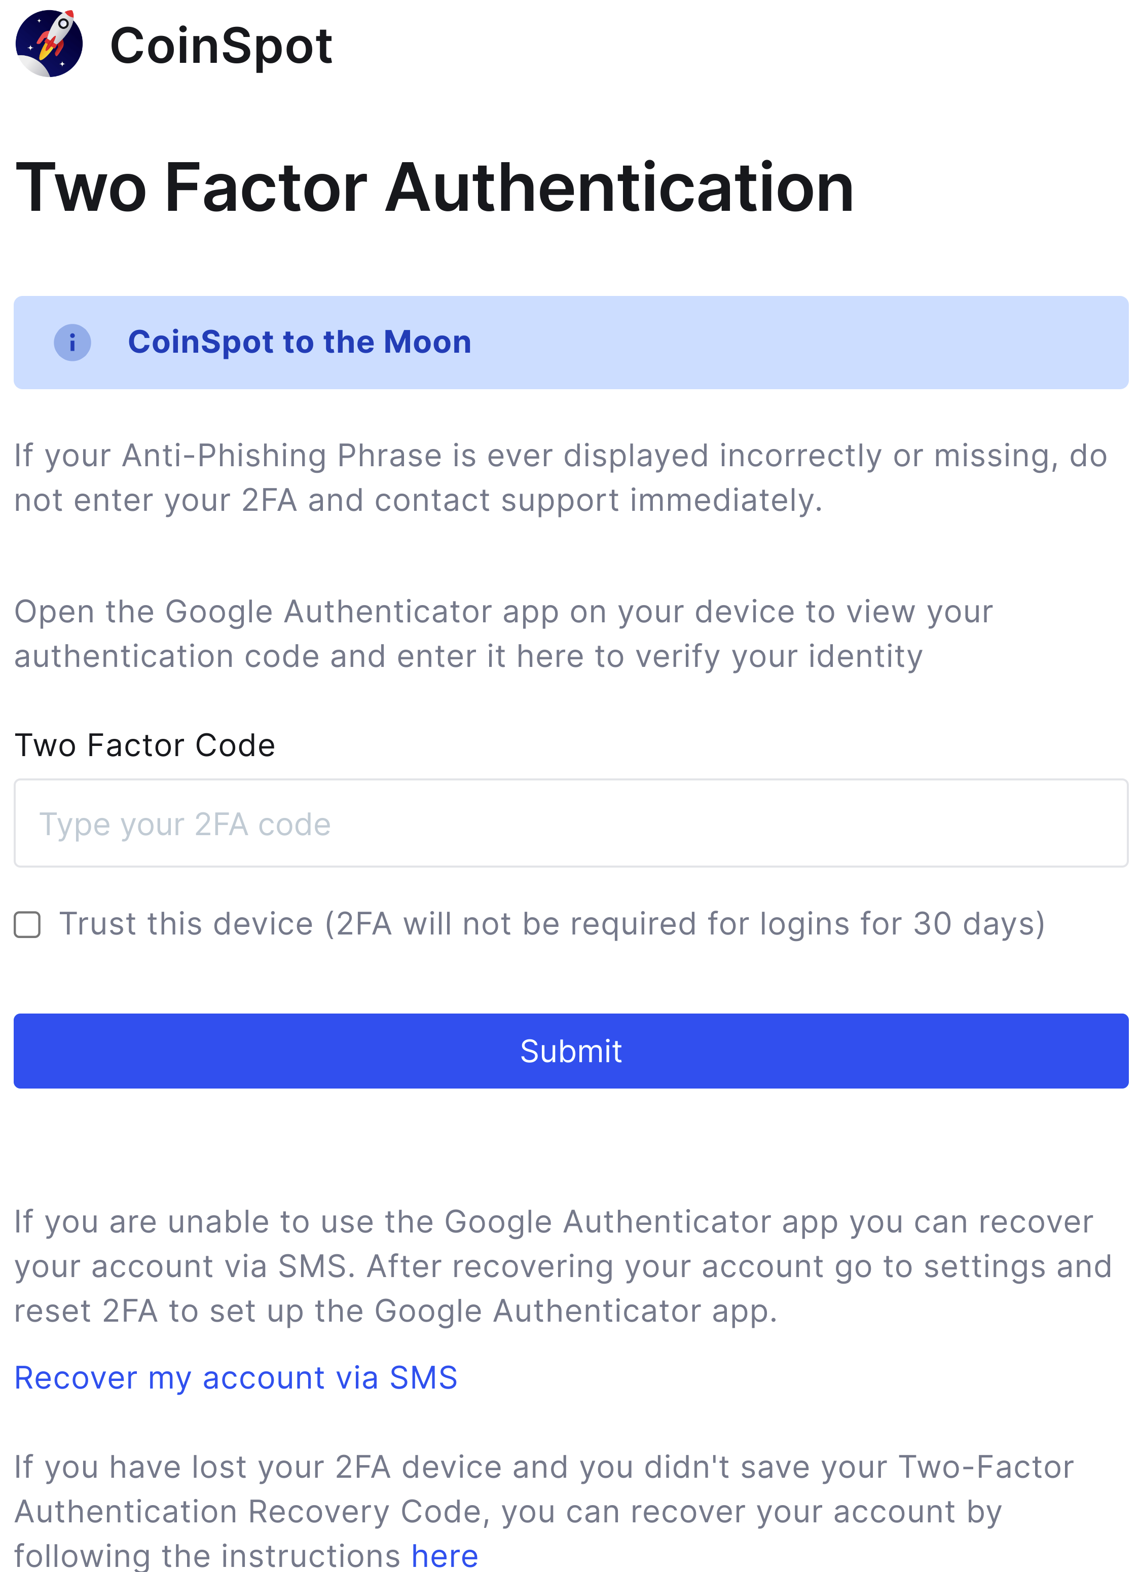Screen dimensions: 1139x1572
Task: Click the CoinSpot rocket logo icon
Action: coord(49,44)
